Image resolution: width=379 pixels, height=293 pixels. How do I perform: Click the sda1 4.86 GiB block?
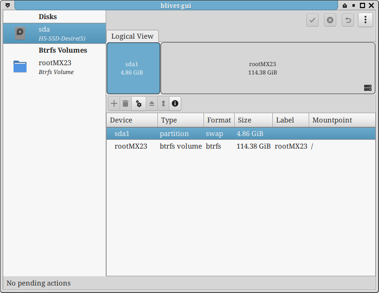click(134, 68)
